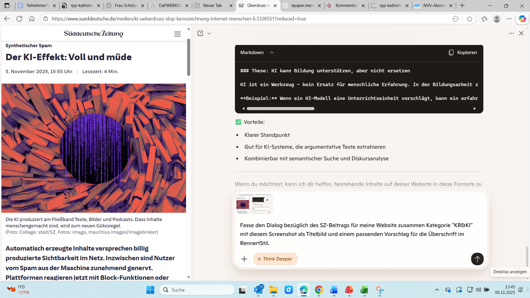Viewport: 530px width, 298px height.
Task: Remove the attached screenshot with its X
Action: (x=267, y=200)
